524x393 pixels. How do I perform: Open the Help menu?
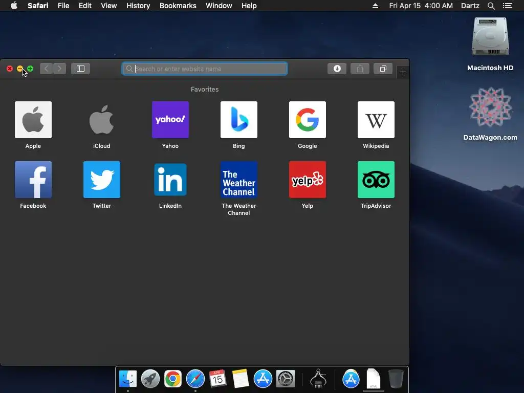(249, 6)
